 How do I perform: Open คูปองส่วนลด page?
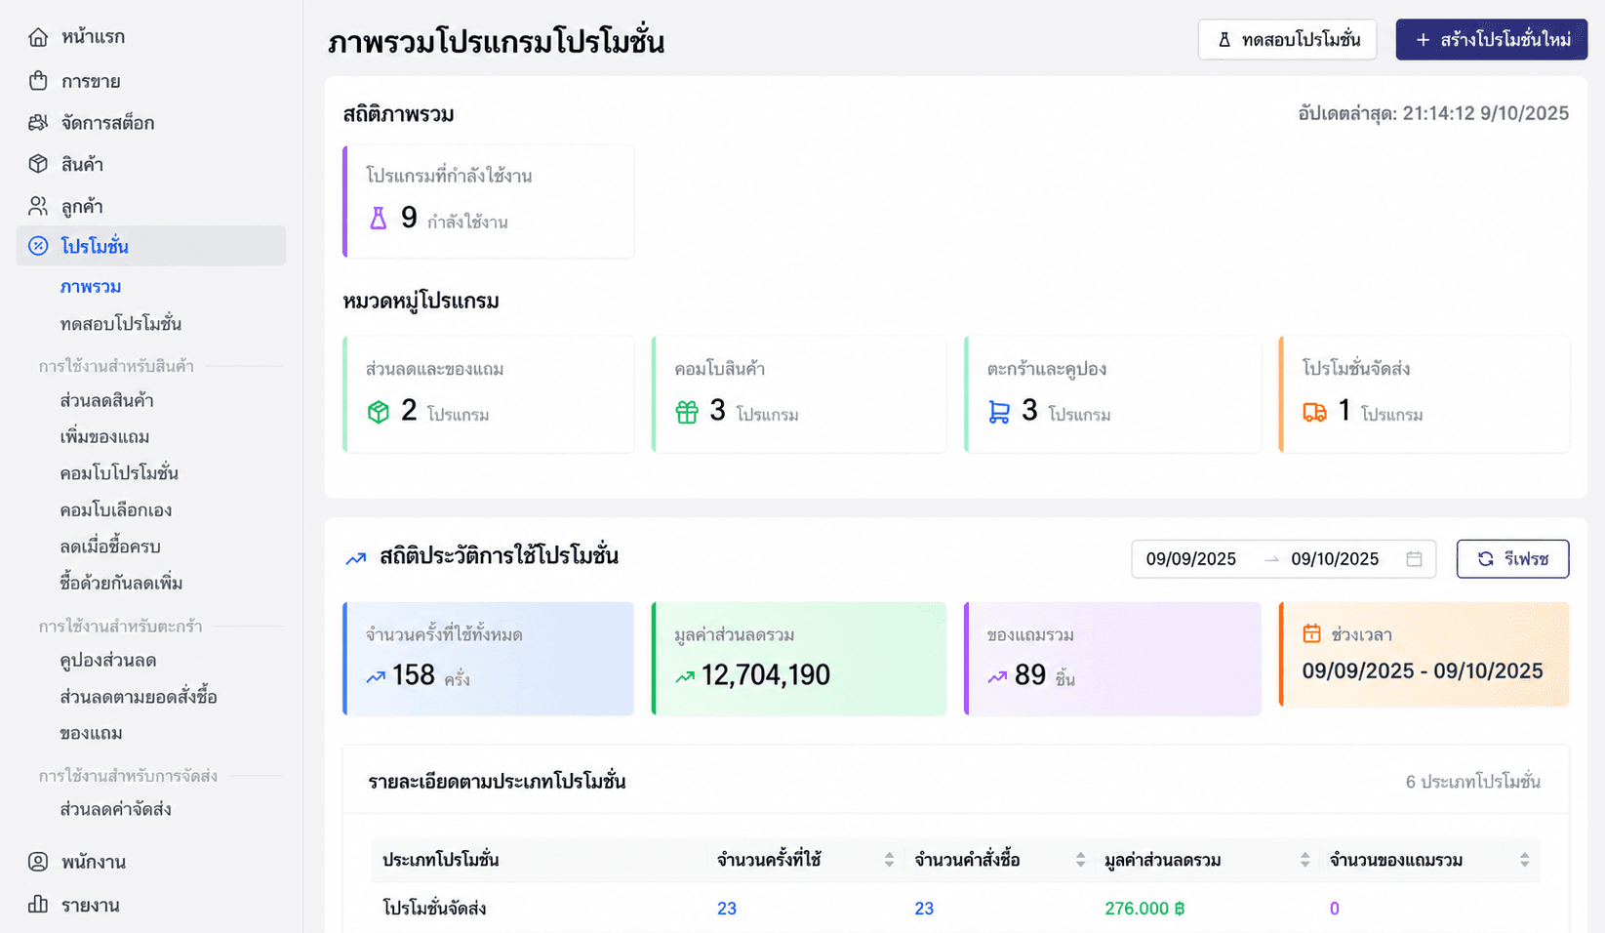(x=108, y=661)
